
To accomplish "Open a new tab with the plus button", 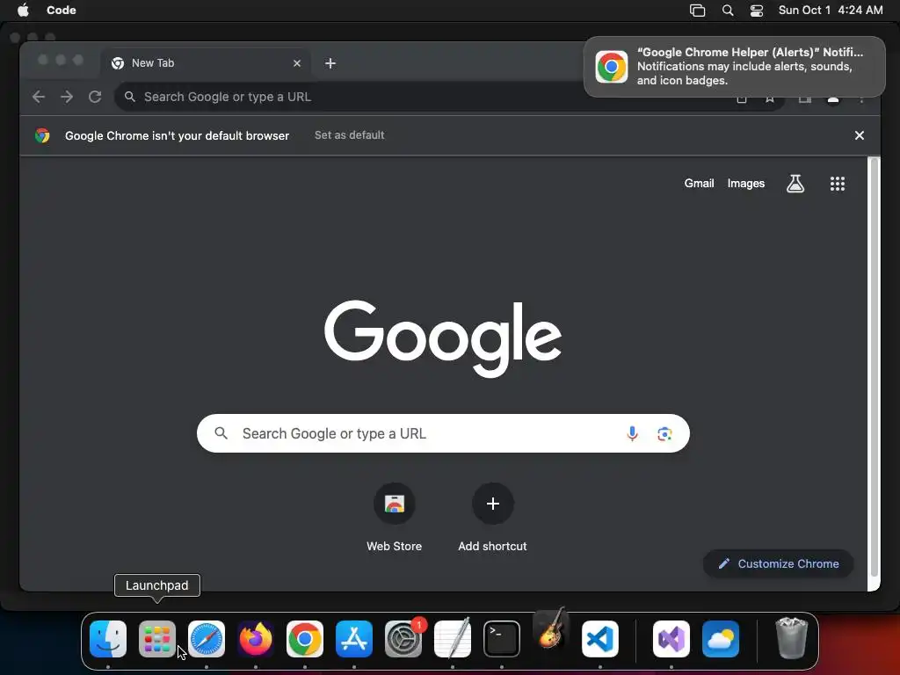I will (x=330, y=63).
